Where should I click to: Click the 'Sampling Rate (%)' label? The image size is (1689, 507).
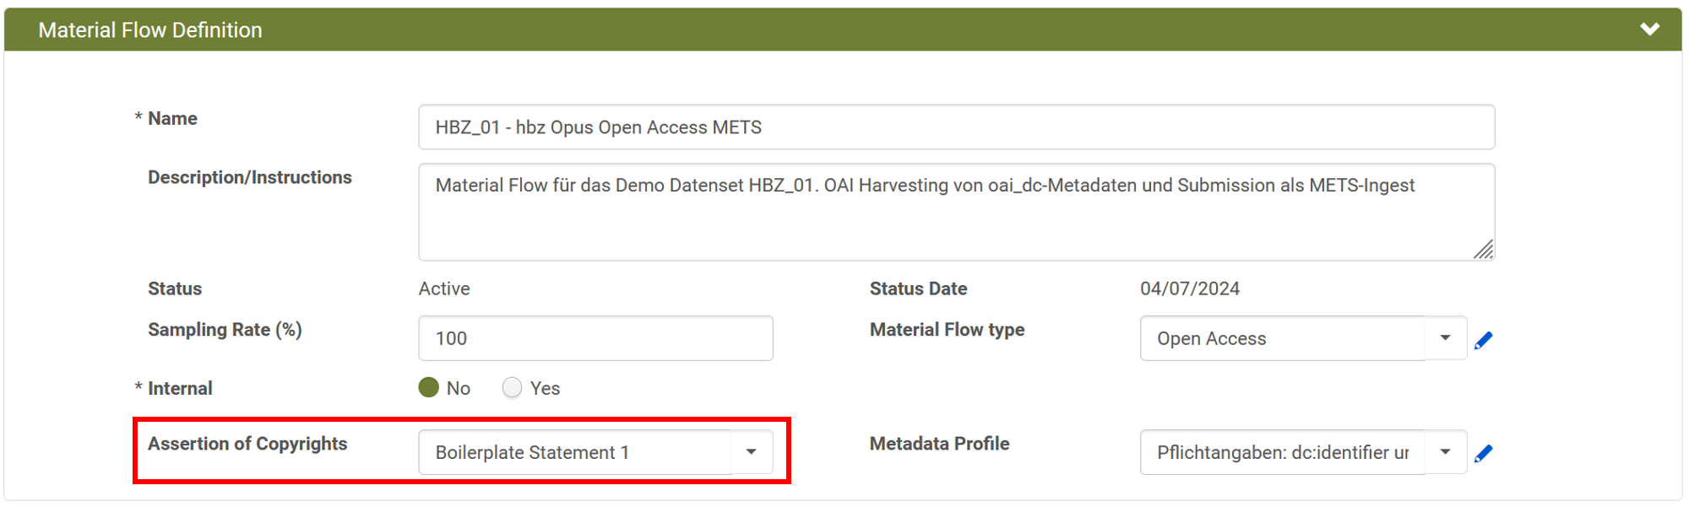coord(225,330)
